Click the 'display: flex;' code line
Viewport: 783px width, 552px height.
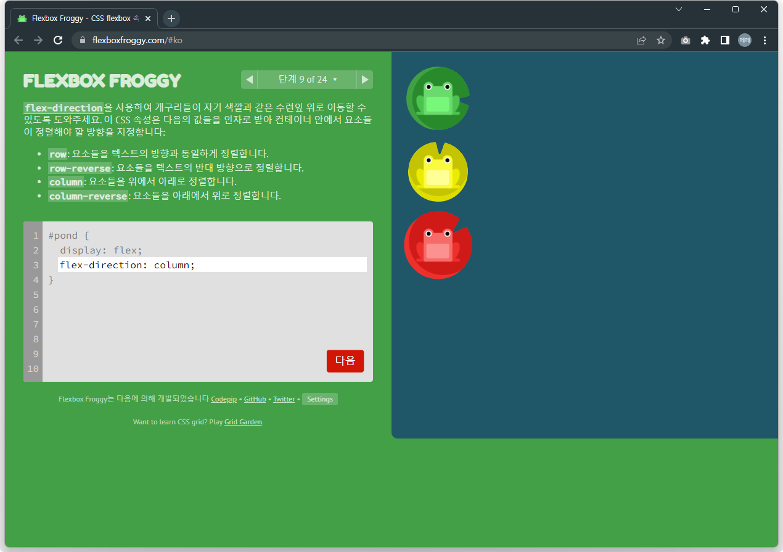point(101,250)
